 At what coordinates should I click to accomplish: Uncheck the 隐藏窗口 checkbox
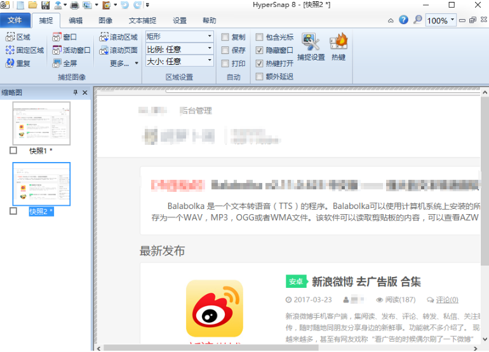click(x=259, y=50)
